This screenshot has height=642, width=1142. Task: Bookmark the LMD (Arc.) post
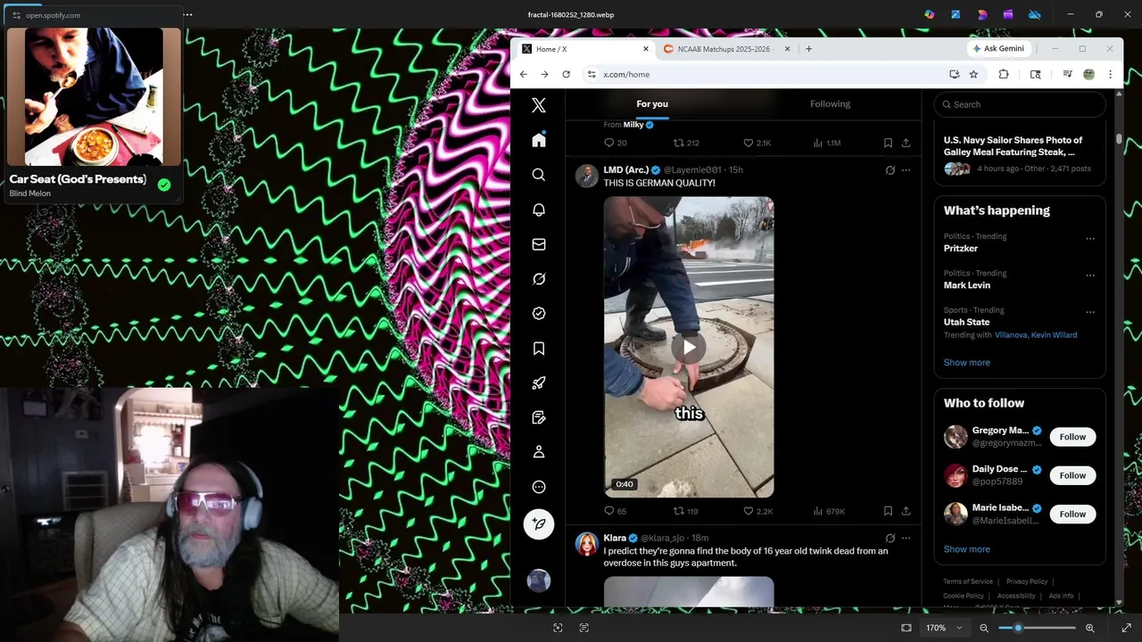(x=888, y=511)
